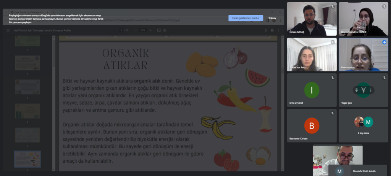The height and width of the screenshot is (176, 391).
Task: Click the muted mic icon on Özkan AKTAŞ
Action: coord(333,6)
